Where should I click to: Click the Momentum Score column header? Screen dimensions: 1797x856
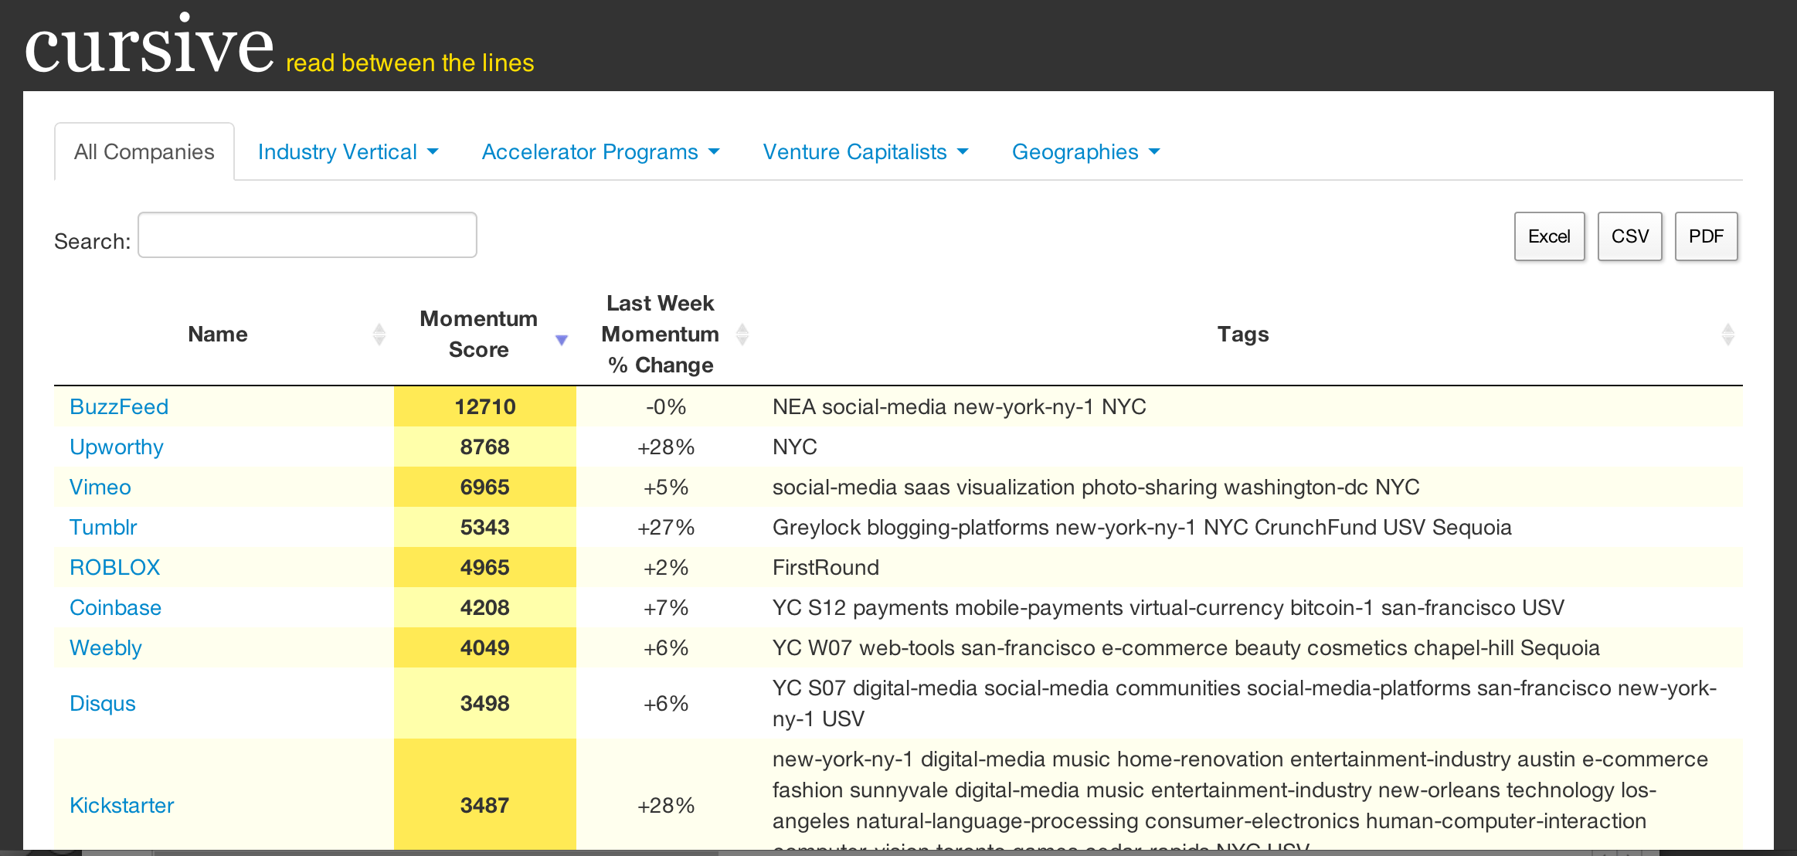point(478,334)
